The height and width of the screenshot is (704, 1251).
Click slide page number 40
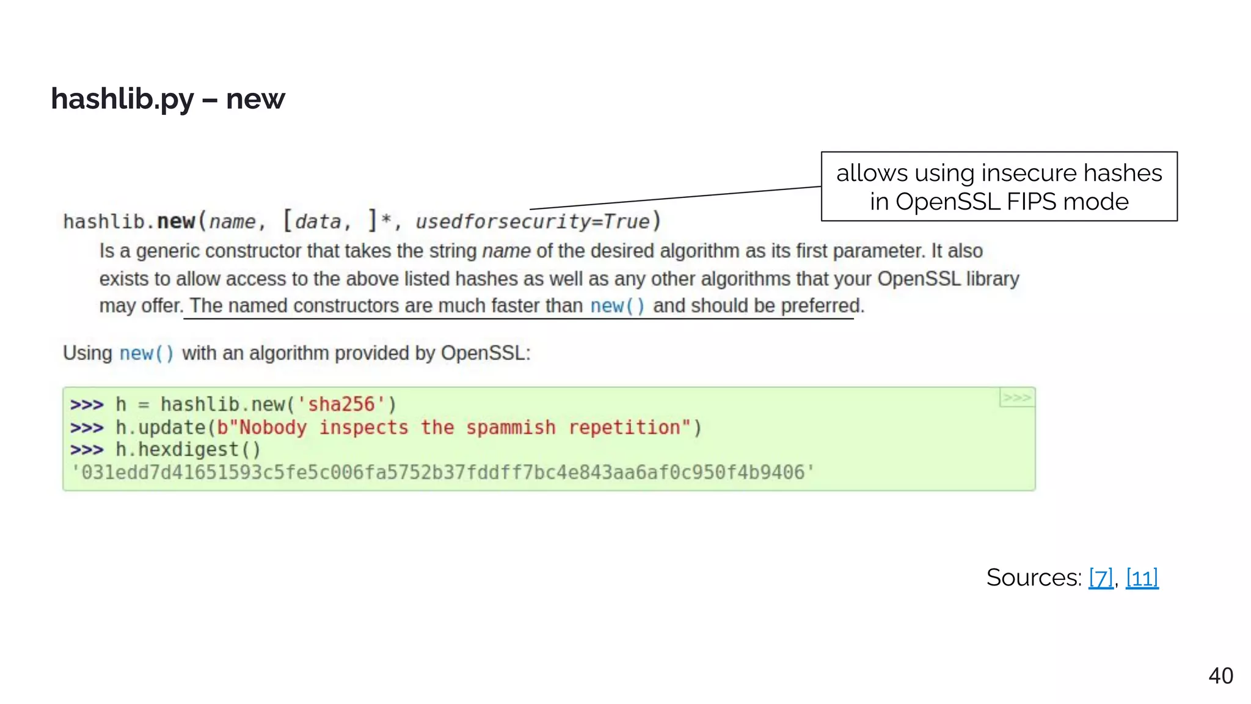pos(1220,676)
